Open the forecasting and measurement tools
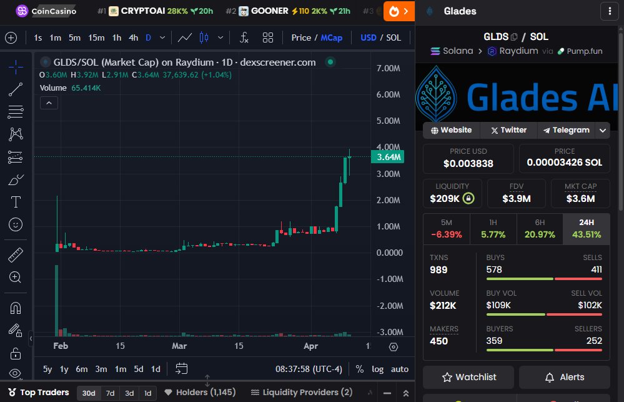Screen dimensions: 624x402 (16, 157)
